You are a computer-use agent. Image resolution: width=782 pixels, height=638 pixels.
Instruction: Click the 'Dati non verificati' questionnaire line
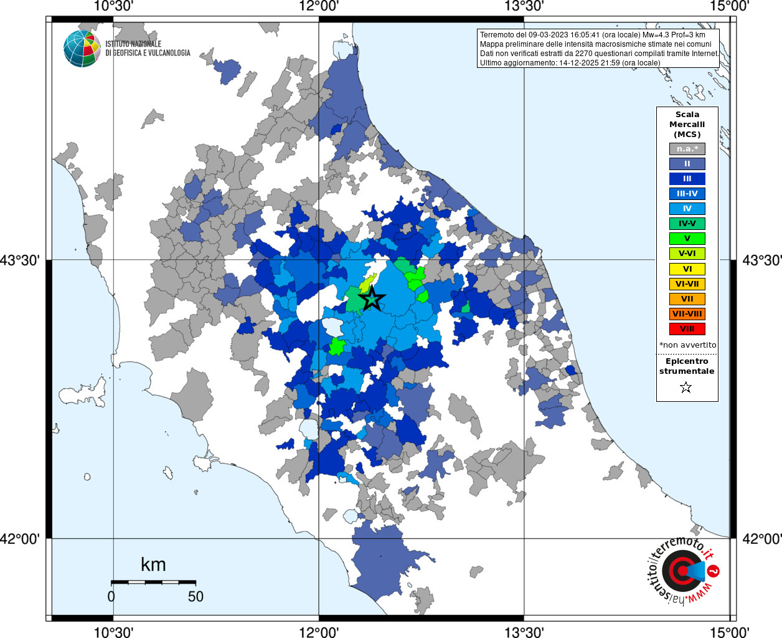click(x=599, y=54)
